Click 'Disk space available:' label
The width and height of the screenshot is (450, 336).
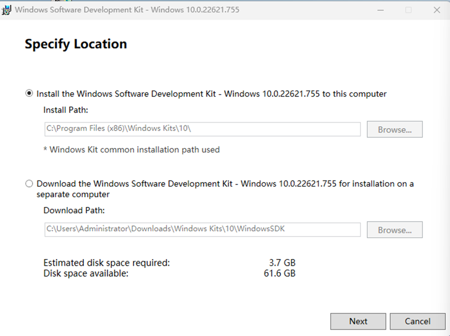point(86,273)
